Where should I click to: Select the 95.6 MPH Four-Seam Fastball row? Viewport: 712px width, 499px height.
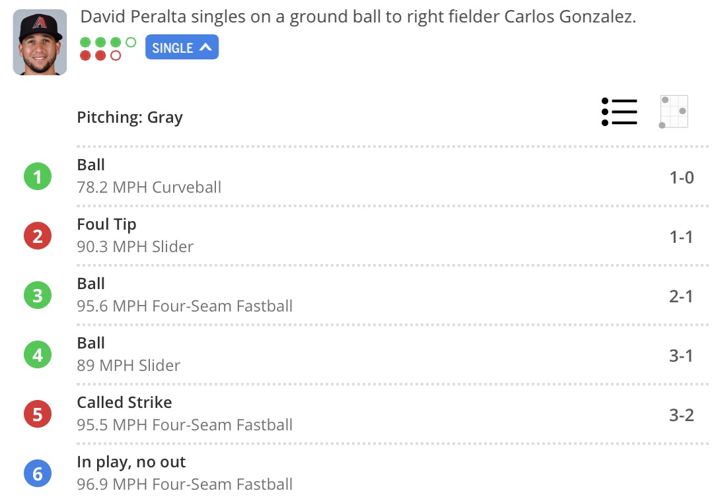[x=392, y=295]
